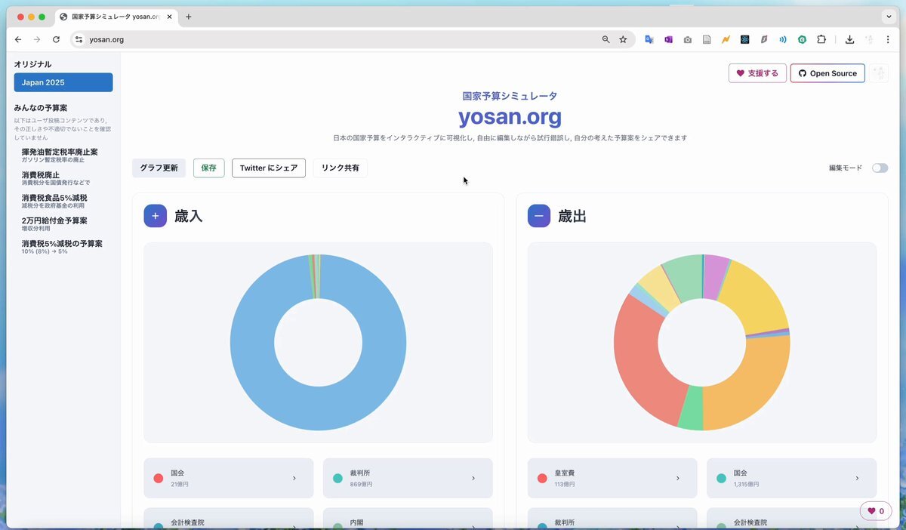This screenshot has height=530, width=906.
Task: Click the リンク共有 button
Action: [341, 168]
